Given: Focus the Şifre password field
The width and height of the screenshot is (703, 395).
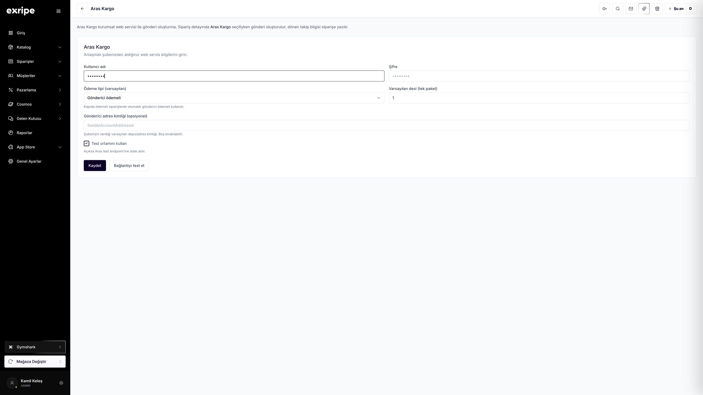Looking at the screenshot, I should pyautogui.click(x=539, y=76).
